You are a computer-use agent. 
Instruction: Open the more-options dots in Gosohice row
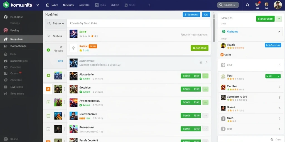click(x=205, y=89)
